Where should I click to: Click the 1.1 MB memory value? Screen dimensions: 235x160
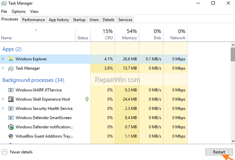[x=131, y=136]
